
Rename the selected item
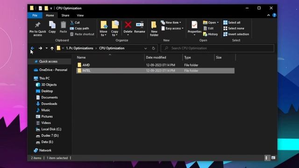coord(140,27)
